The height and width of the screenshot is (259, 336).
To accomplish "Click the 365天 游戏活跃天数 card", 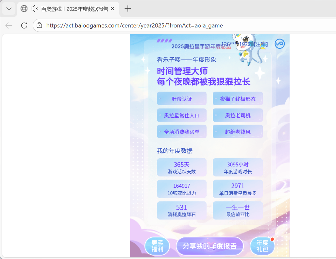I will tap(182, 167).
